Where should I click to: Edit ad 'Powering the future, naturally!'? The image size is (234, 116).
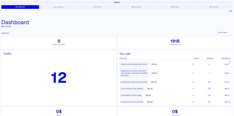(x=150, y=102)
